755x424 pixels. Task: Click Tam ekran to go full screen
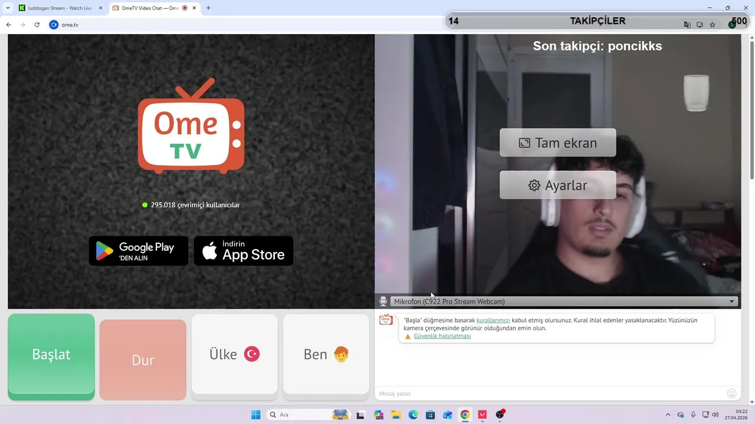click(x=558, y=143)
